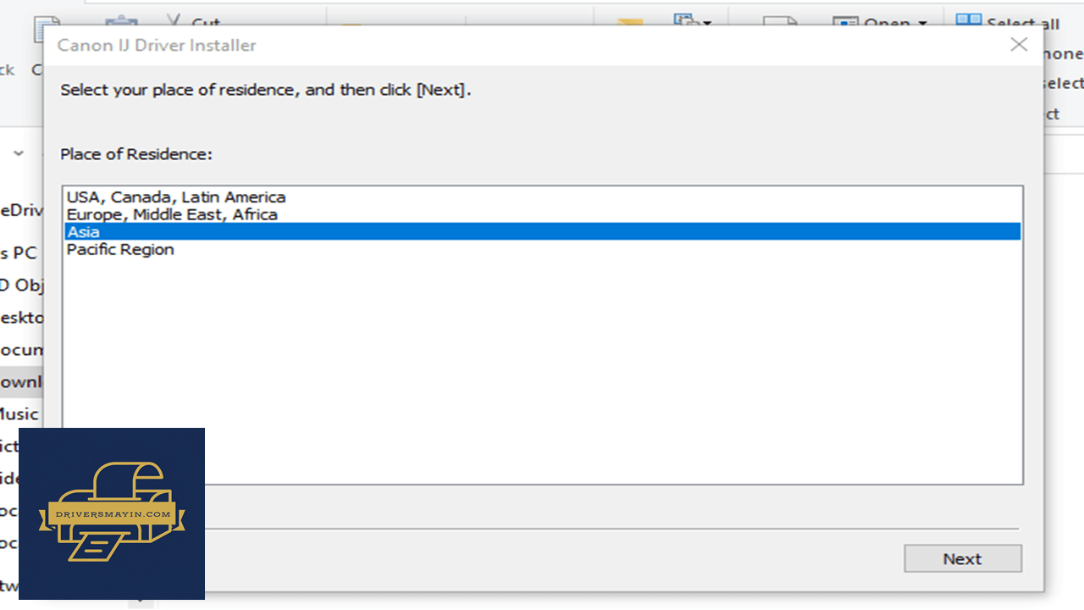1084x610 pixels.
Task: Select This PC in the navigation pane
Action: [x=19, y=252]
